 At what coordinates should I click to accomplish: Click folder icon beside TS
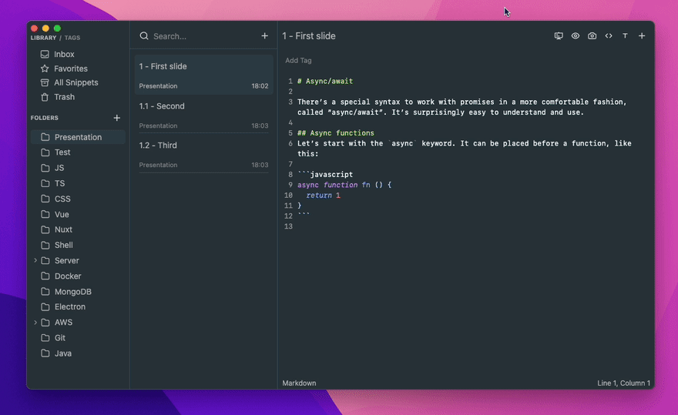pos(45,183)
